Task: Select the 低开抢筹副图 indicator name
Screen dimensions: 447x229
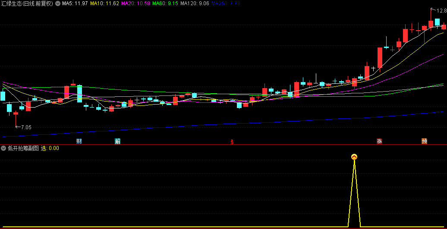Action: click(23, 148)
